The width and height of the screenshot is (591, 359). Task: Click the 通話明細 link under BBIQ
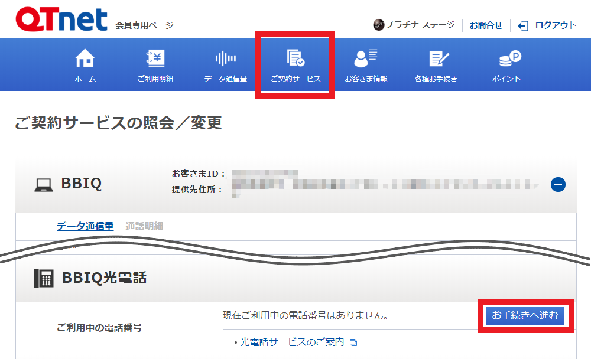(x=144, y=226)
